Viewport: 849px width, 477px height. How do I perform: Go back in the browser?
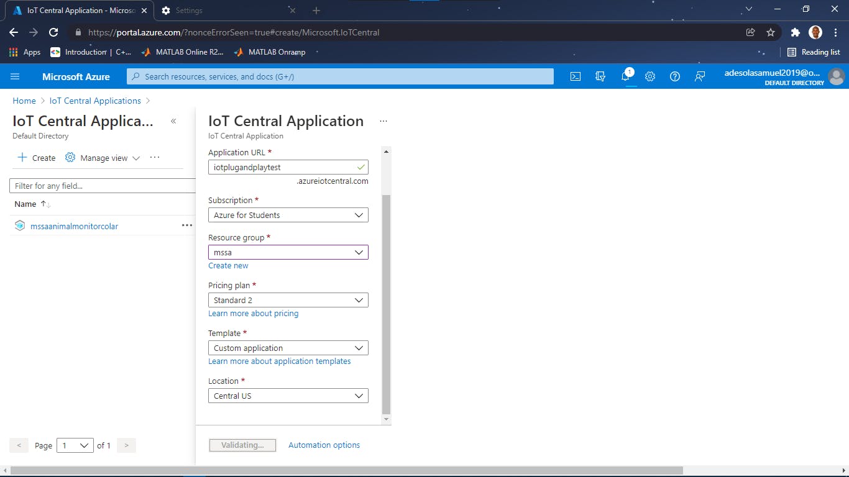point(14,32)
